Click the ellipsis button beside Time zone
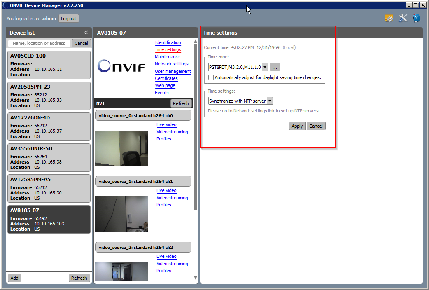Image resolution: width=429 pixels, height=290 pixels. coord(275,67)
